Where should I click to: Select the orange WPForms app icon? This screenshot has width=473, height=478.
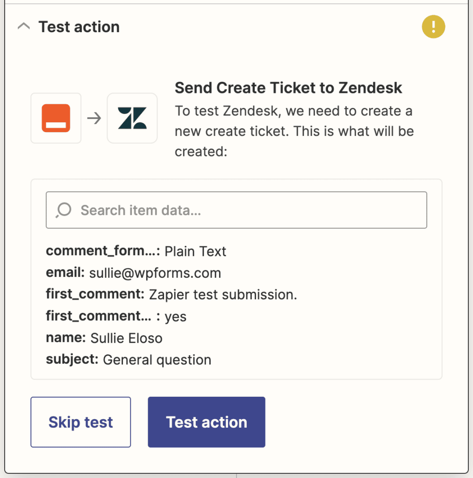[x=56, y=118]
